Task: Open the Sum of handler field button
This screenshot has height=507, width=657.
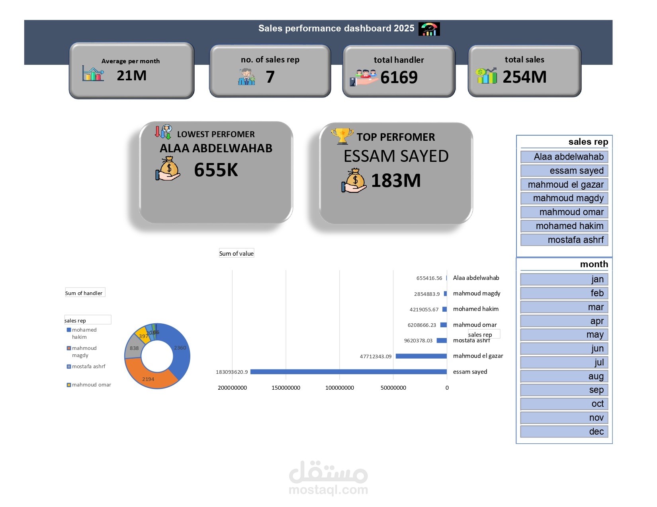Action: coord(85,293)
